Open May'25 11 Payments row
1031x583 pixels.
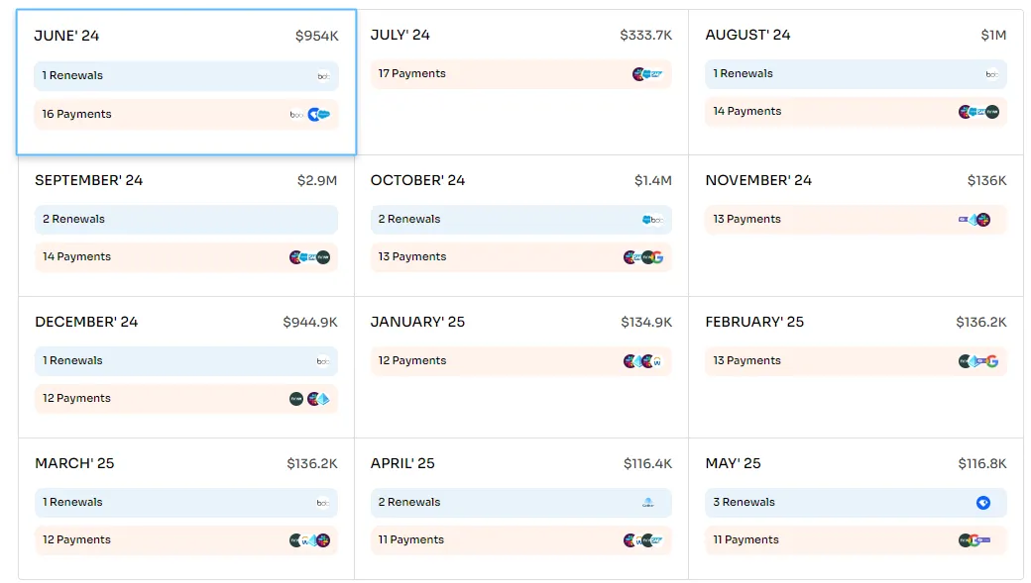tap(856, 539)
